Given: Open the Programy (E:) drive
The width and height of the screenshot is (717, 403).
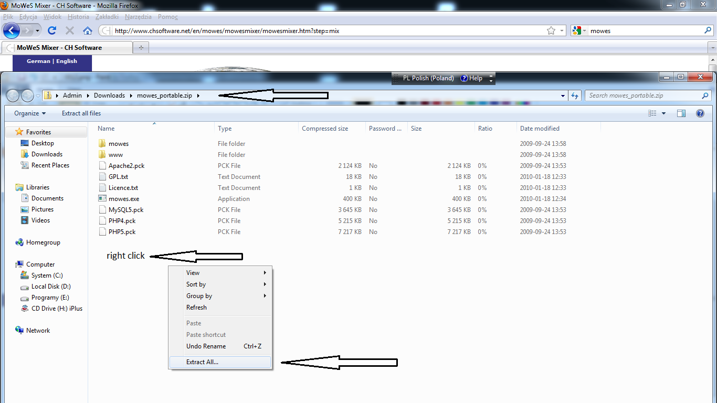Looking at the screenshot, I should (50, 298).
